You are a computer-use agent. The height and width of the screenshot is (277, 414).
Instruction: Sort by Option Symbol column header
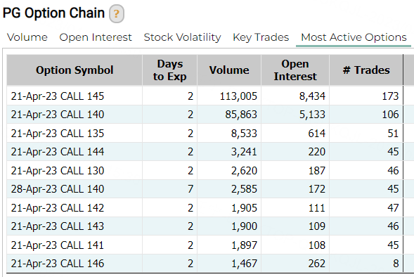(75, 70)
